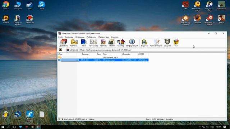
Task: Click the key icon in WinRAR status bar
Action: click(62, 119)
